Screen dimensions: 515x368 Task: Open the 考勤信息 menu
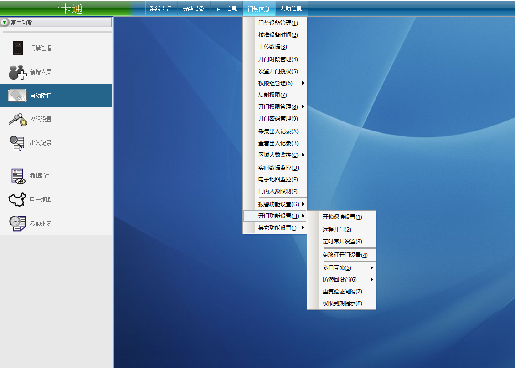[291, 9]
